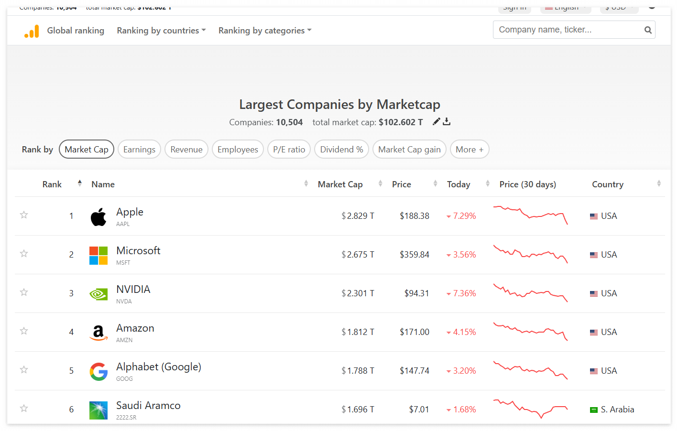The width and height of the screenshot is (678, 431).
Task: Favorite Microsoft with its star
Action: point(24,253)
